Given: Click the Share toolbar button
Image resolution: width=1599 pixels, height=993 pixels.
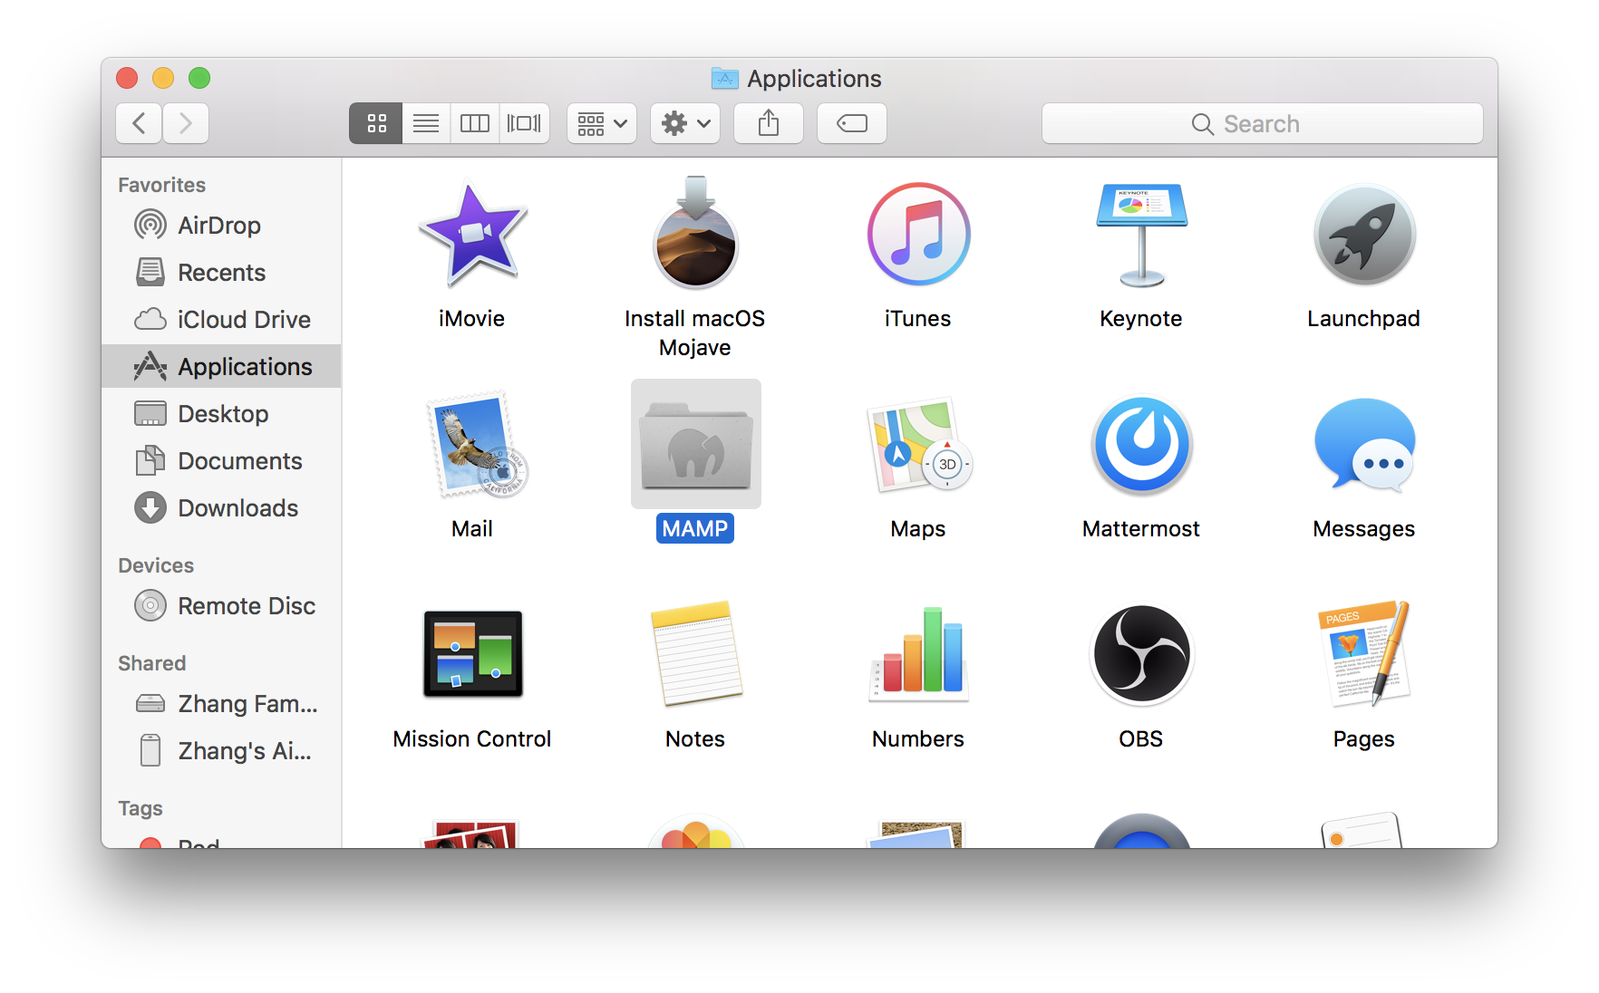Looking at the screenshot, I should pyautogui.click(x=769, y=123).
